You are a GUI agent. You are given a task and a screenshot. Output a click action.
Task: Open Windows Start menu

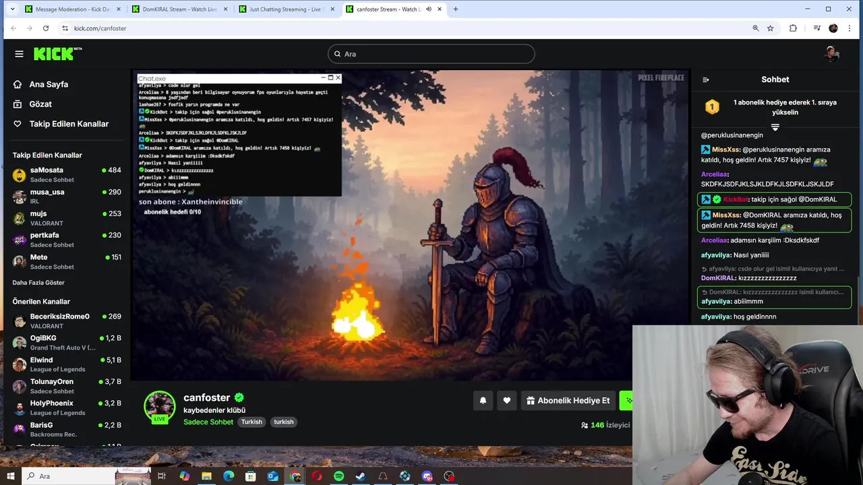11,476
